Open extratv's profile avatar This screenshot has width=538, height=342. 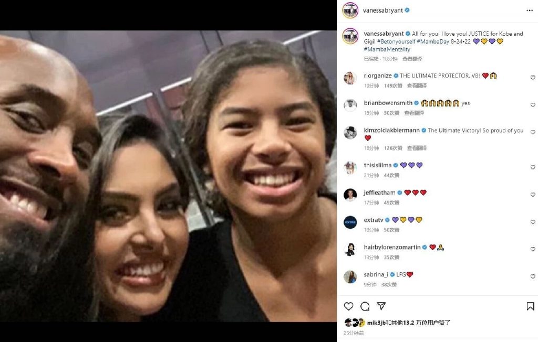[x=350, y=222]
